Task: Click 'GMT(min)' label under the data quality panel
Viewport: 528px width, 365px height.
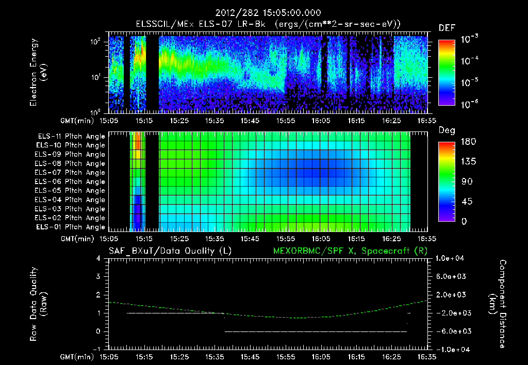Action: (x=77, y=357)
